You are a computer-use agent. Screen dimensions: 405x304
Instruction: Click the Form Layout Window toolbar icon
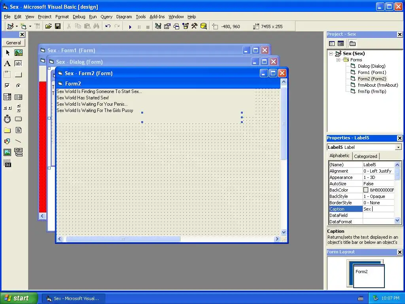pos(176,26)
